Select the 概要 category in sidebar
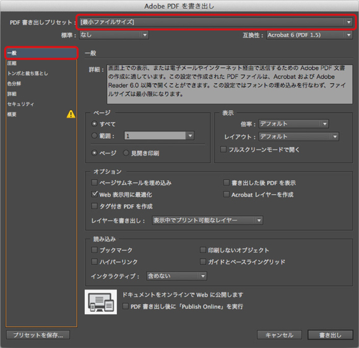Screen dimensions: 359x348 coord(41,114)
